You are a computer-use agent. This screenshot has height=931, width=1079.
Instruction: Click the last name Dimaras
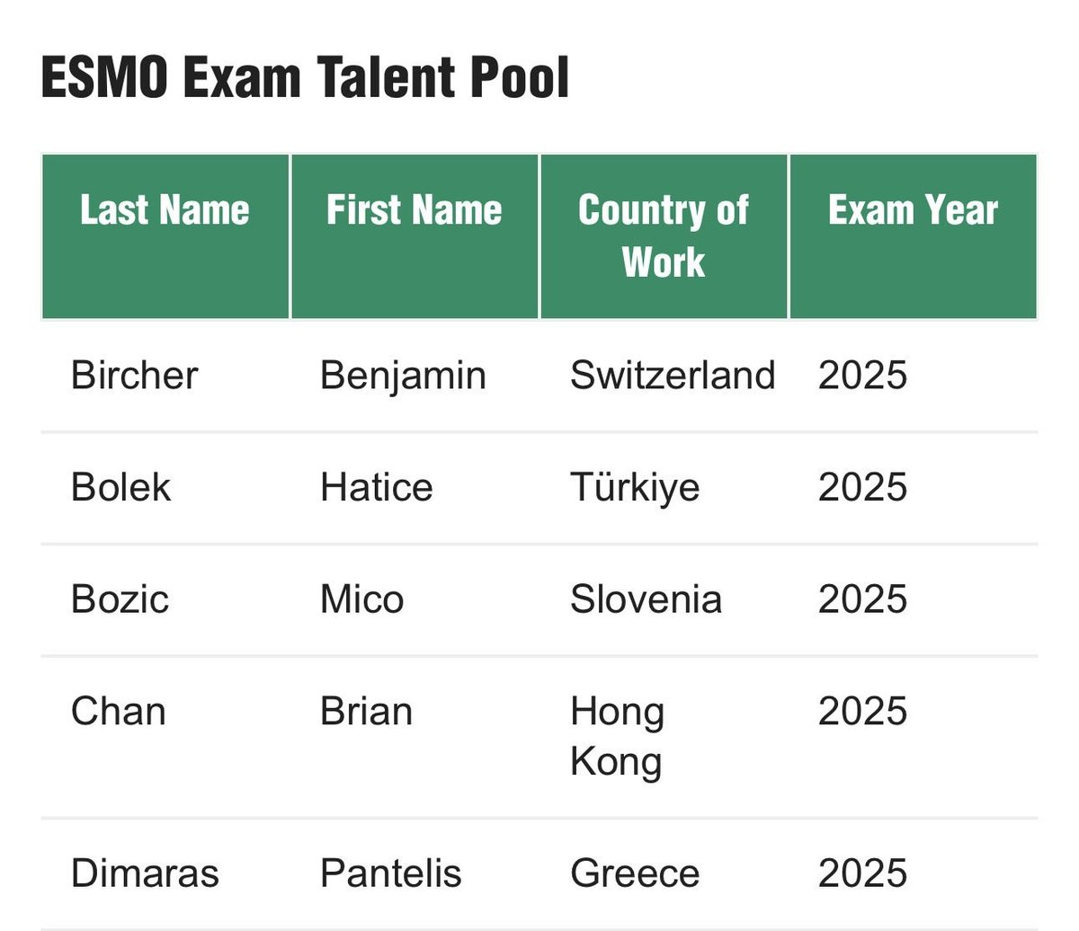(145, 874)
